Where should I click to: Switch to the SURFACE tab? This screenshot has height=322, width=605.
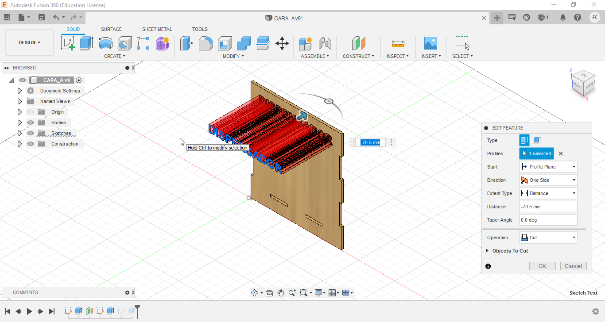[111, 29]
